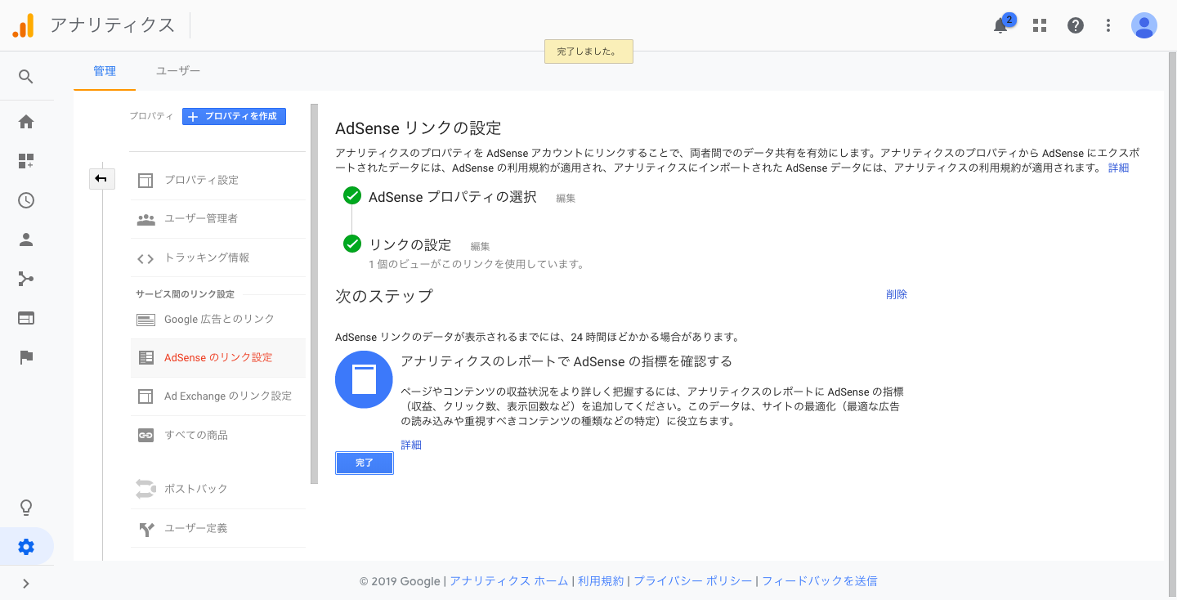Click the ユーザー定義 fork icon
1177x600 pixels.
[x=145, y=529]
